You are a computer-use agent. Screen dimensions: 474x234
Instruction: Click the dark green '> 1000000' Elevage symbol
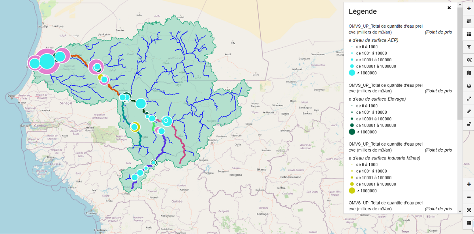[x=352, y=132]
